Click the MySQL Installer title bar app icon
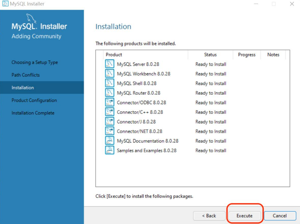The image size is (300, 224). (x=5, y=4)
